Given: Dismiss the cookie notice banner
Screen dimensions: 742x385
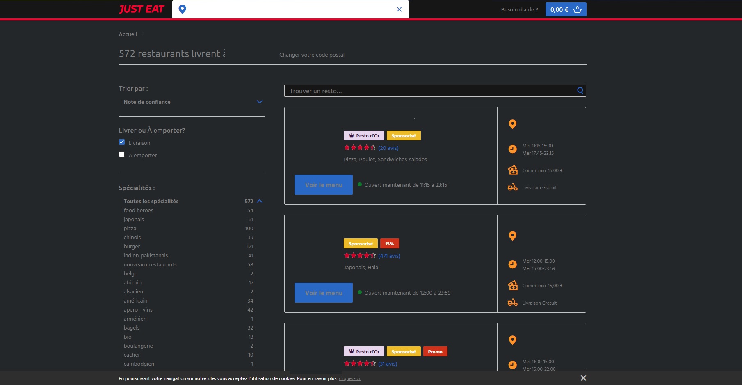Looking at the screenshot, I should click(583, 378).
